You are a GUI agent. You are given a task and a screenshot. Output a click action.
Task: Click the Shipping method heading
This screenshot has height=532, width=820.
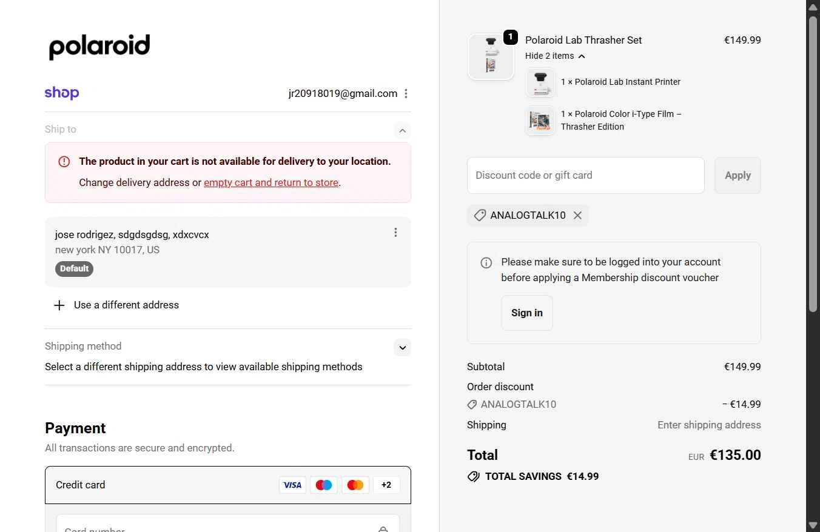pos(83,346)
